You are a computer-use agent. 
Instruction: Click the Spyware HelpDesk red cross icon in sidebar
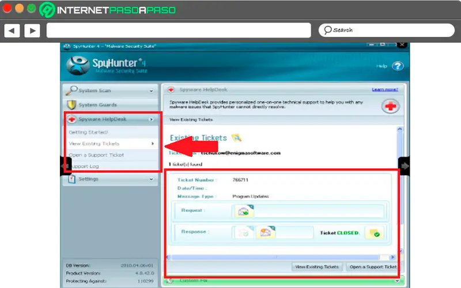pos(71,119)
